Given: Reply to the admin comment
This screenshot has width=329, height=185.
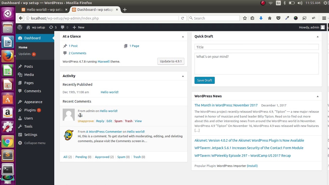Looking at the screenshot, I should [100, 121].
